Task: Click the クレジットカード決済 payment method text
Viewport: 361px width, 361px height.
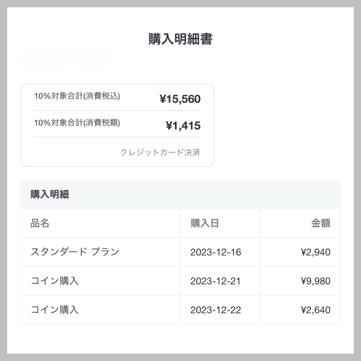Action: [x=160, y=152]
